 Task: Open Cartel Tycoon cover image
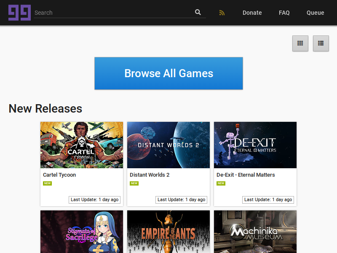coord(82,145)
